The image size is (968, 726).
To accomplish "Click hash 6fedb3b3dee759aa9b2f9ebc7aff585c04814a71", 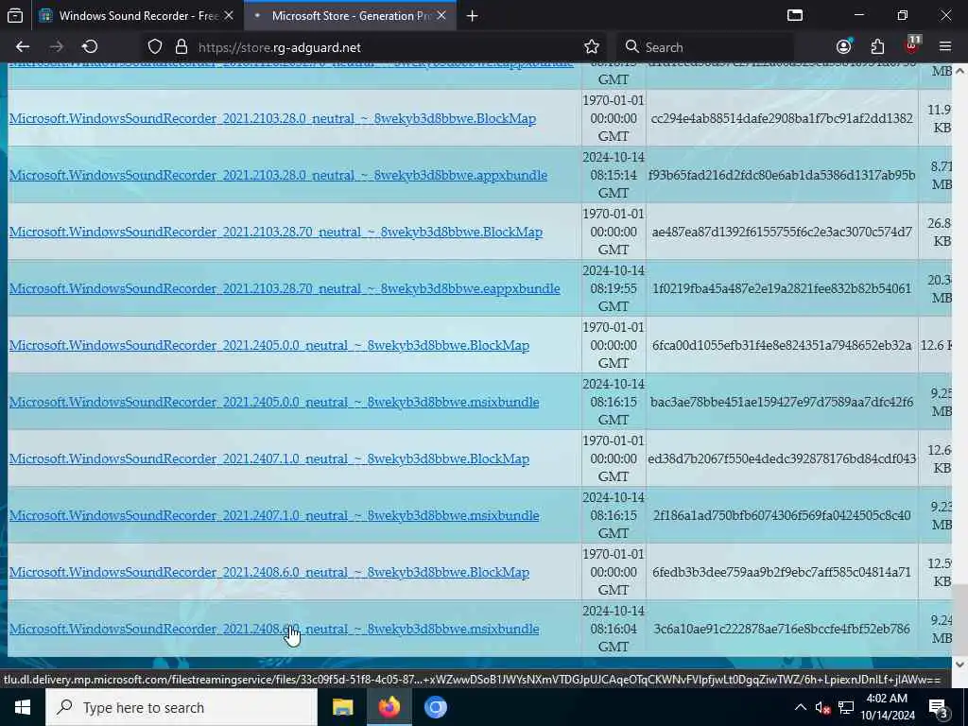I will click(x=782, y=573).
